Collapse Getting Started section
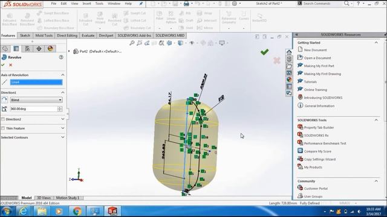This screenshot has width=387, height=217. click(x=376, y=43)
